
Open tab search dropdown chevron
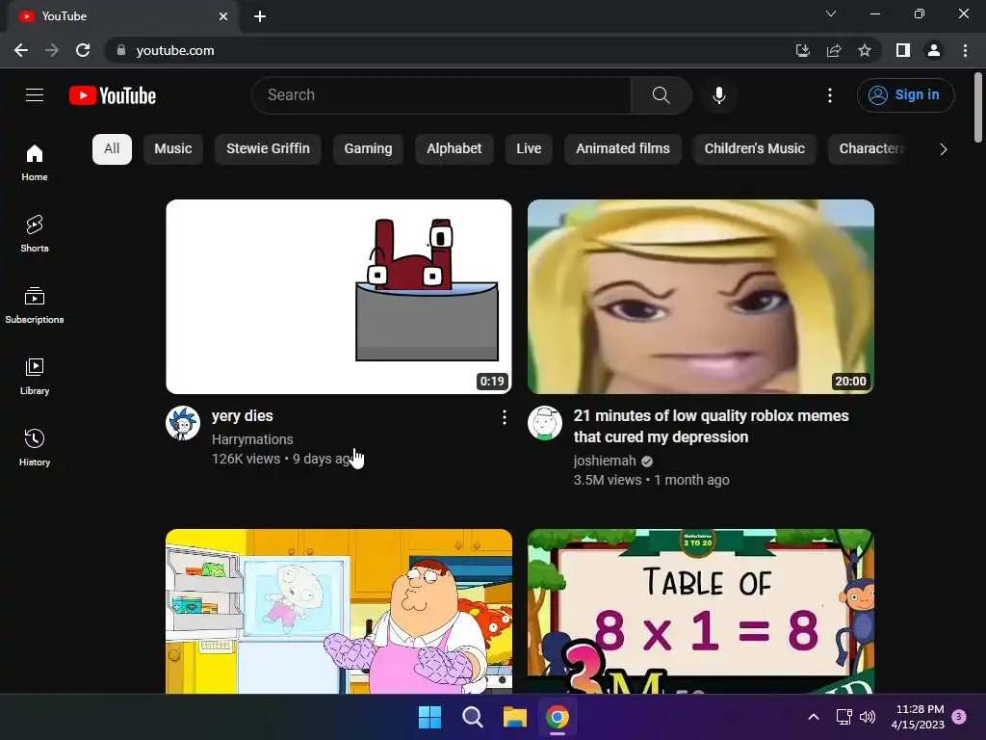[x=831, y=13]
